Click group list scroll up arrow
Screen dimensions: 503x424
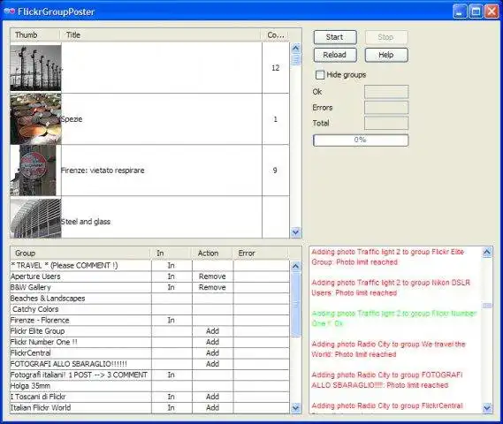[296, 266]
